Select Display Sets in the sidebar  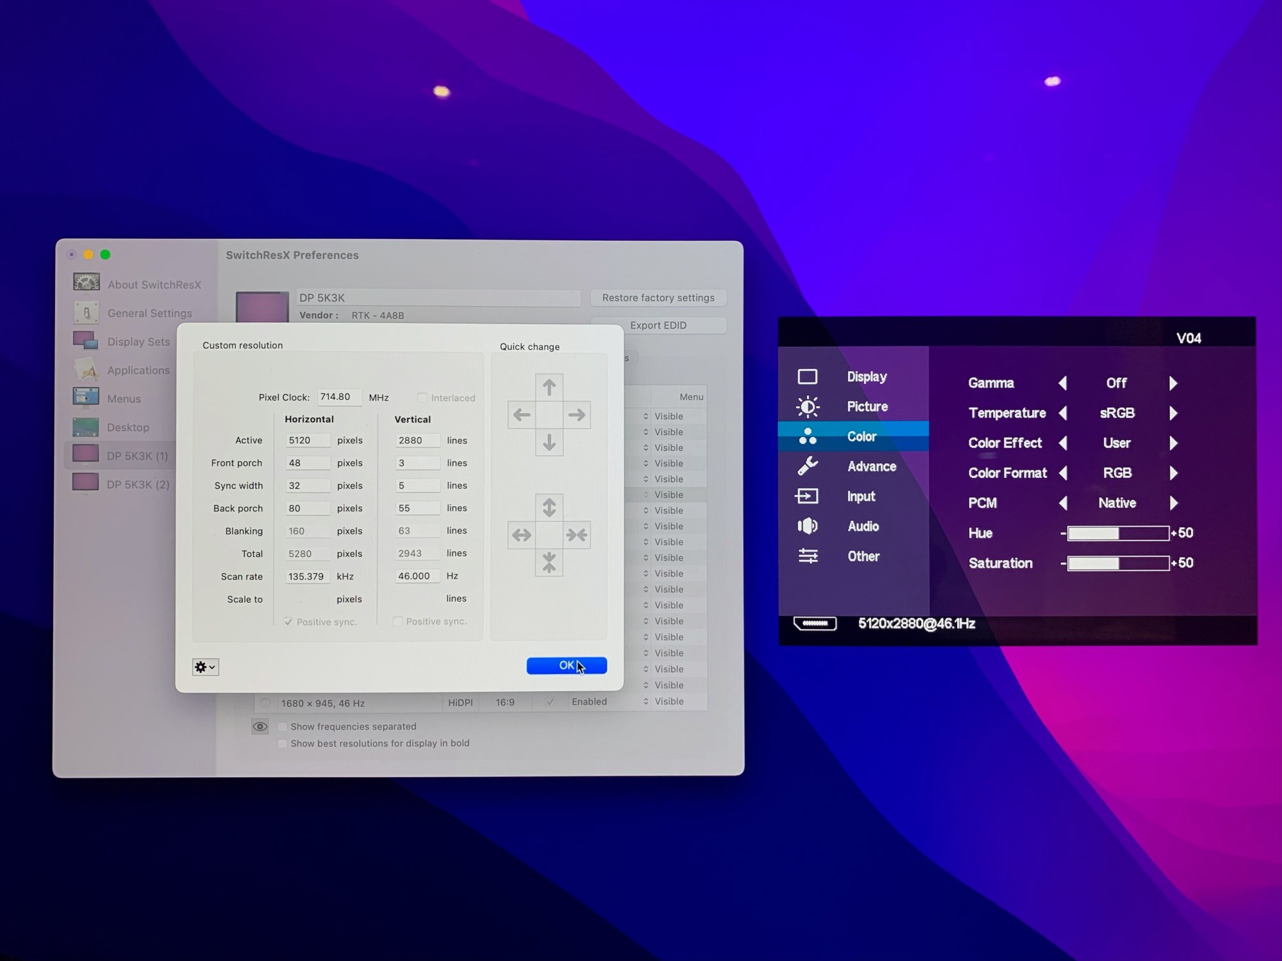(138, 341)
